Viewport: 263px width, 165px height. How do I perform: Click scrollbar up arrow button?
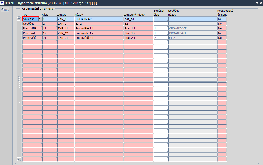click(x=19, y=19)
